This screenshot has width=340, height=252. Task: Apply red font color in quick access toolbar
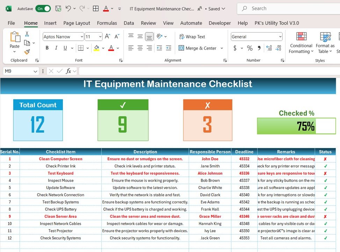(106, 9)
